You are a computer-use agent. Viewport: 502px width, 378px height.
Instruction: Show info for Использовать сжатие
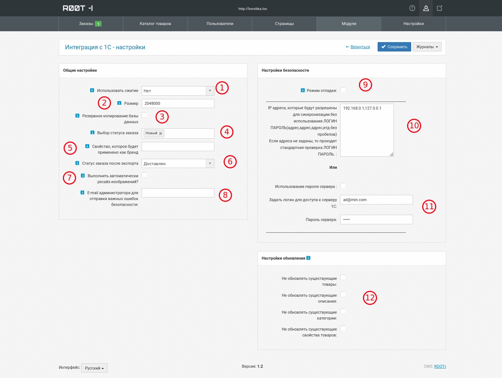(x=92, y=90)
